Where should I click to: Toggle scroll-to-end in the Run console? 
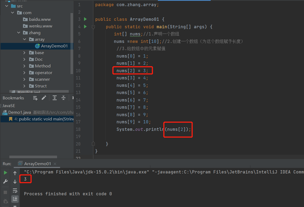point(15,199)
